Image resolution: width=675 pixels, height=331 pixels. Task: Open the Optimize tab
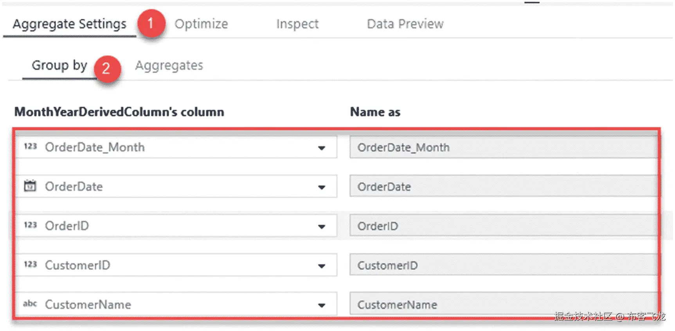pyautogui.click(x=201, y=24)
